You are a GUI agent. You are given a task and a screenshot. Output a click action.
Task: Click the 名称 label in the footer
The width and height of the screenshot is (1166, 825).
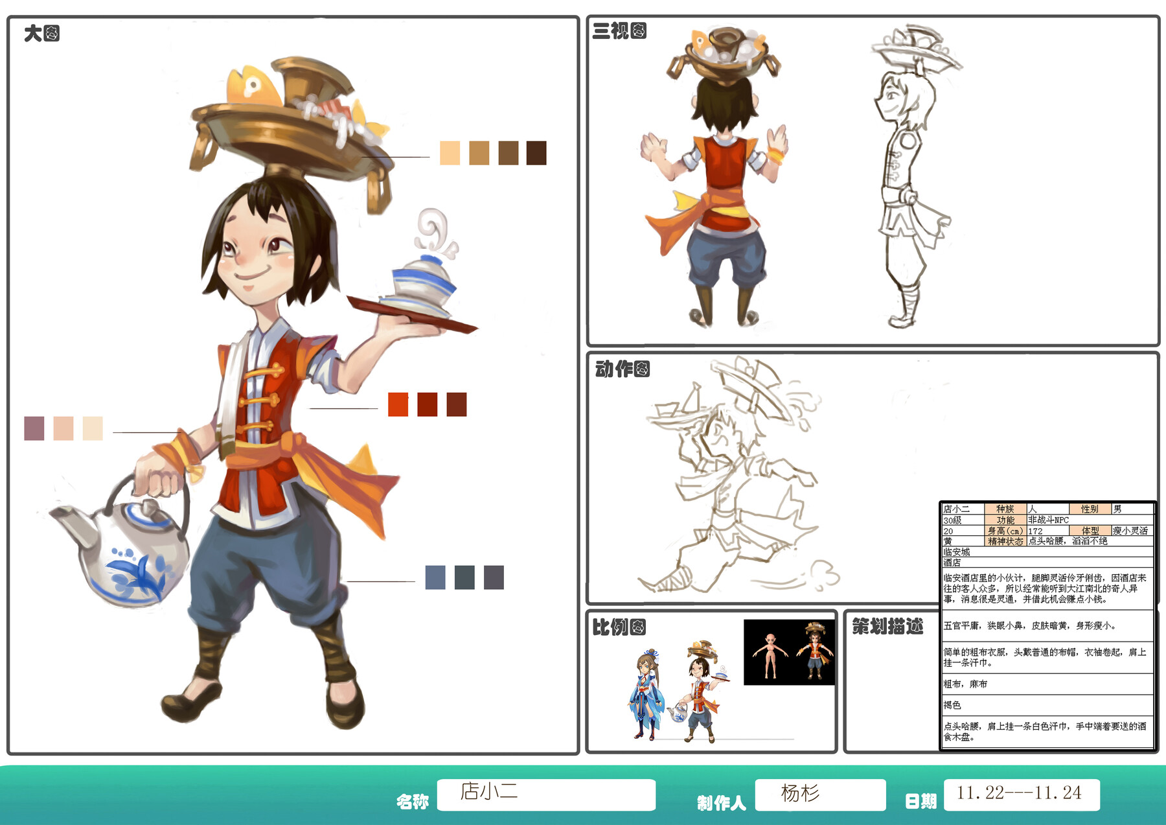(413, 802)
